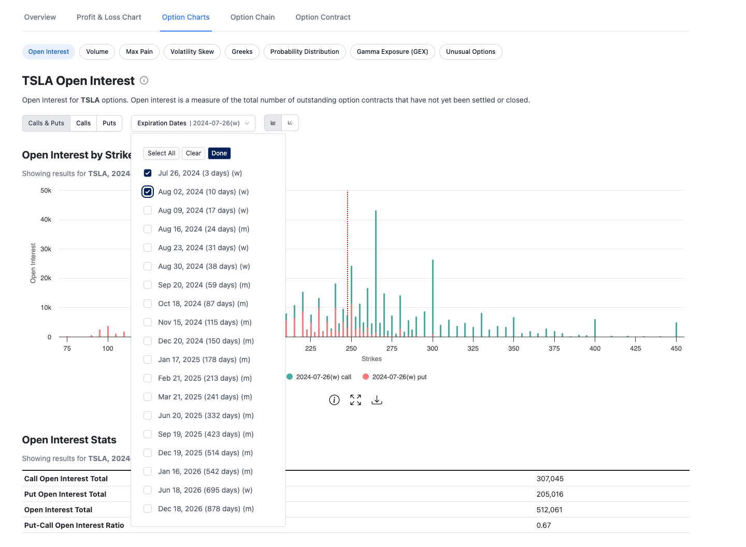Open chart info icon below legend

click(334, 400)
